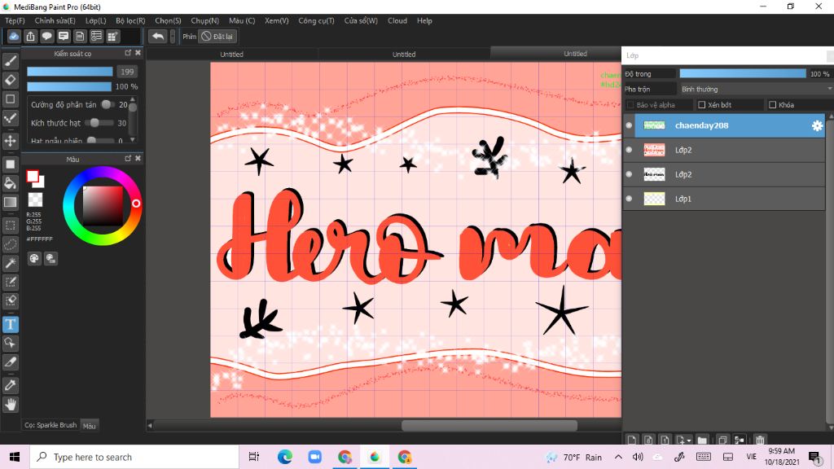Select the Magic Wand tool
The width and height of the screenshot is (834, 469).
[x=10, y=263]
